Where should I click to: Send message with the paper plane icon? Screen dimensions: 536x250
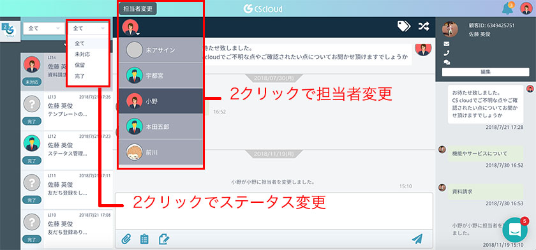pos(417,239)
